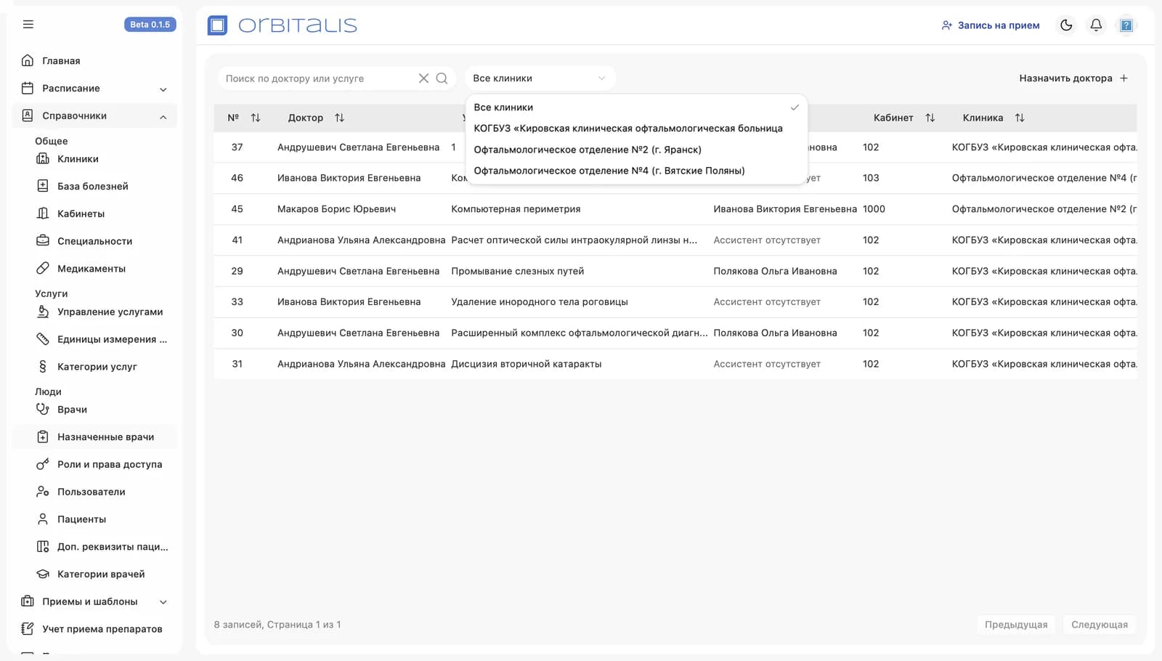Sort table by Кабинет column
This screenshot has width=1162, height=661.
pos(930,118)
